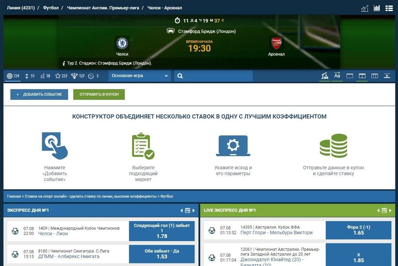This screenshot has width=398, height=266.
Task: Open the bar chart statistics icon
Action: click(377, 8)
